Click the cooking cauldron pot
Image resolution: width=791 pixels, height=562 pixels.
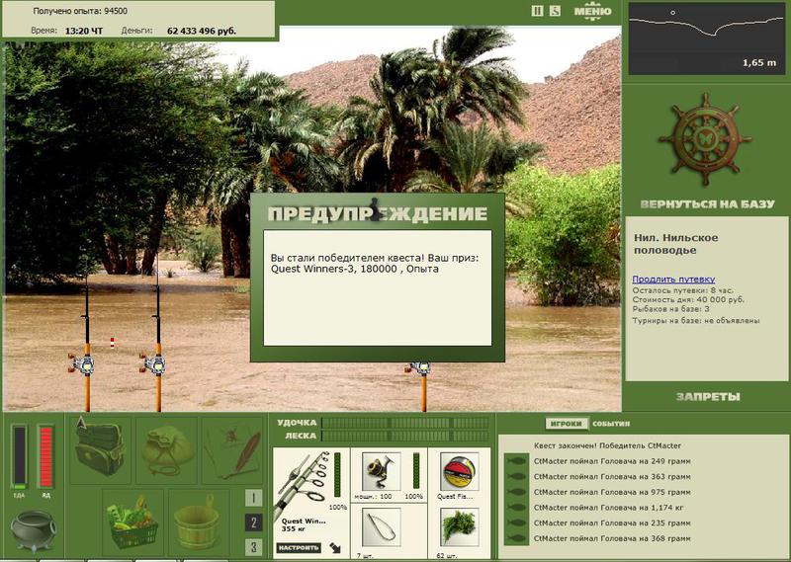(34, 530)
